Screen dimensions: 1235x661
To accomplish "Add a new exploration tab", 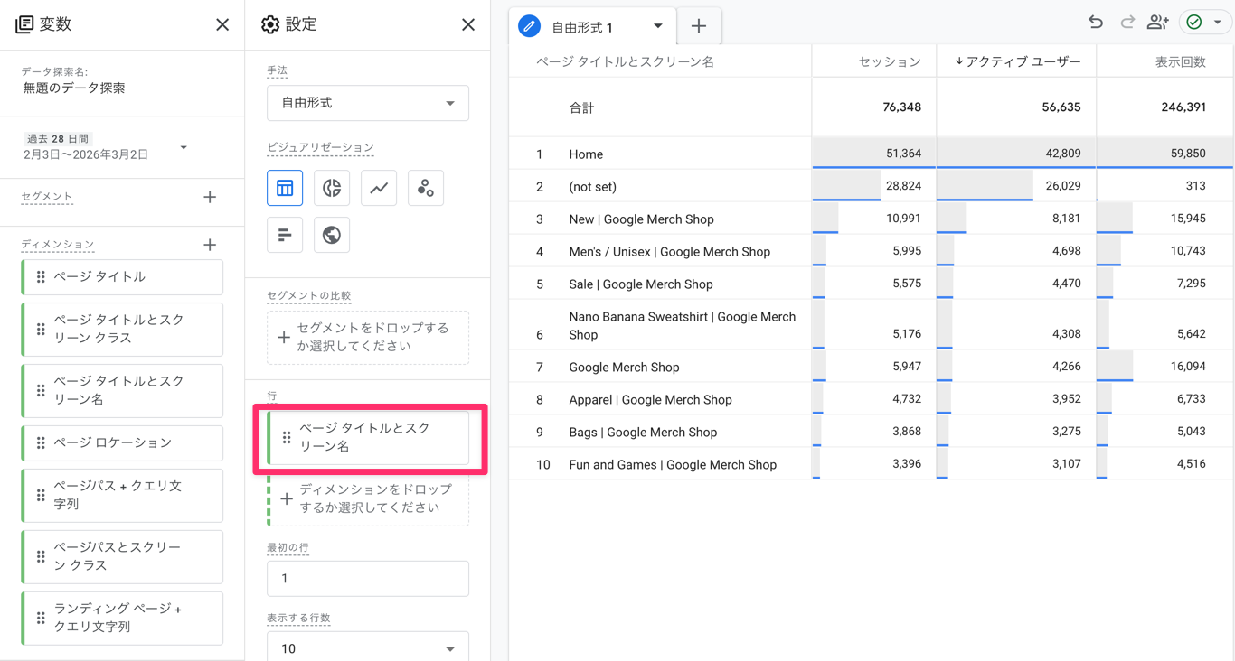I will point(699,26).
